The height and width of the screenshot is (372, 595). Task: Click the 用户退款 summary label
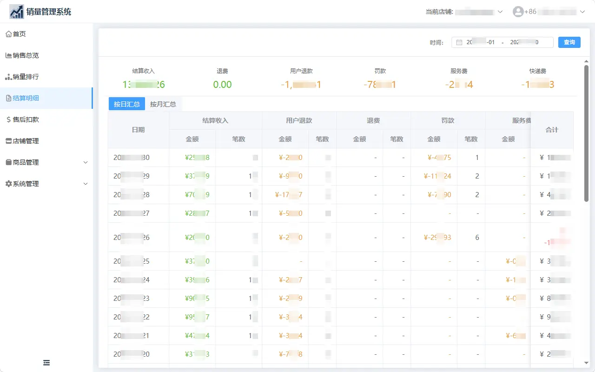302,71
